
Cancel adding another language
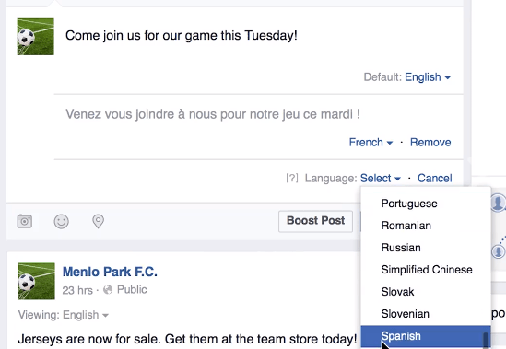tap(435, 178)
